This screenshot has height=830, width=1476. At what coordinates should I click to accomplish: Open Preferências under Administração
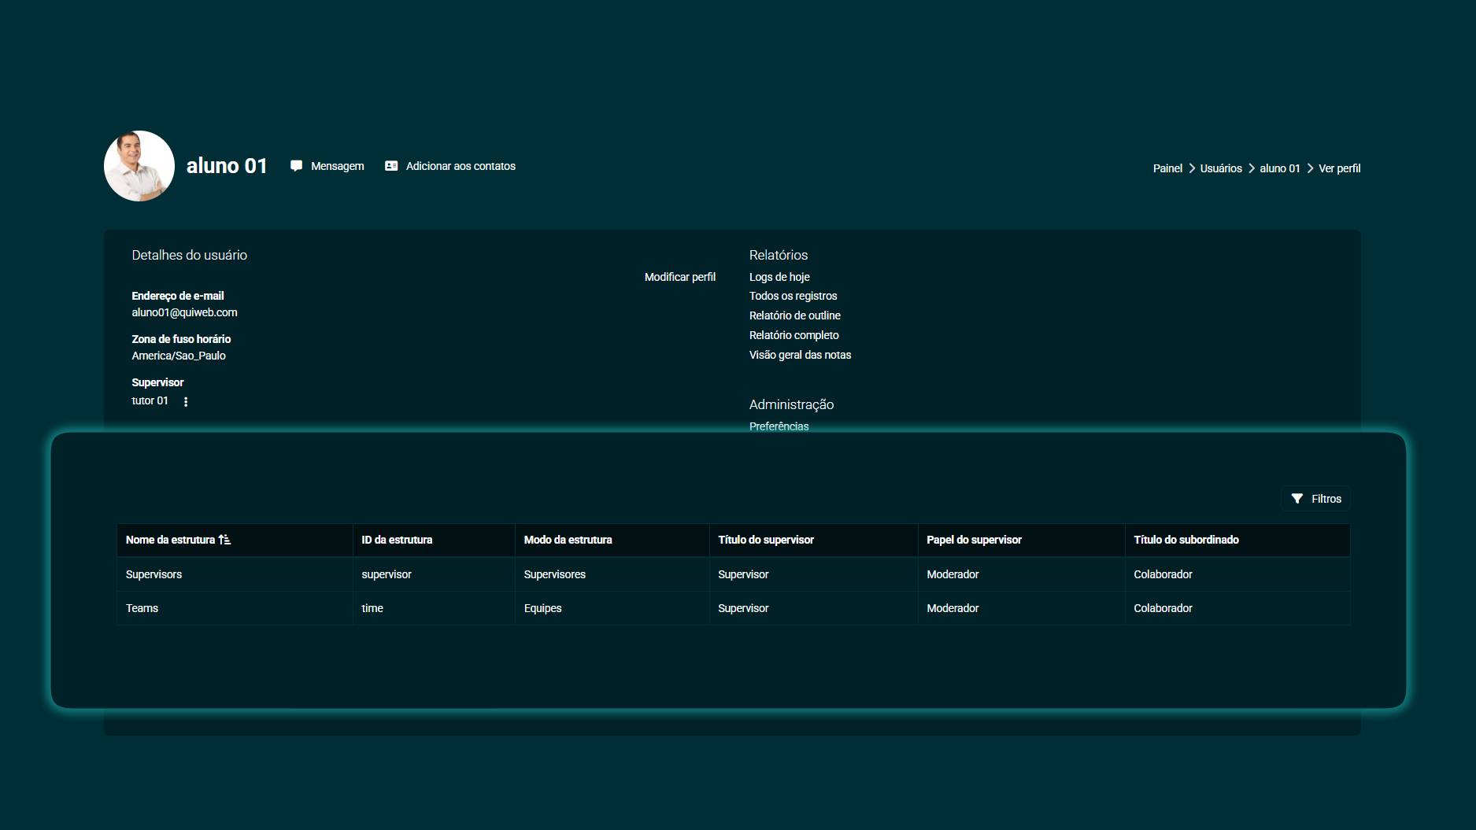pyautogui.click(x=779, y=426)
